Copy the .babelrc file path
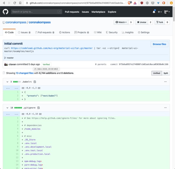This screenshot has height=169, width=175. click(35, 82)
